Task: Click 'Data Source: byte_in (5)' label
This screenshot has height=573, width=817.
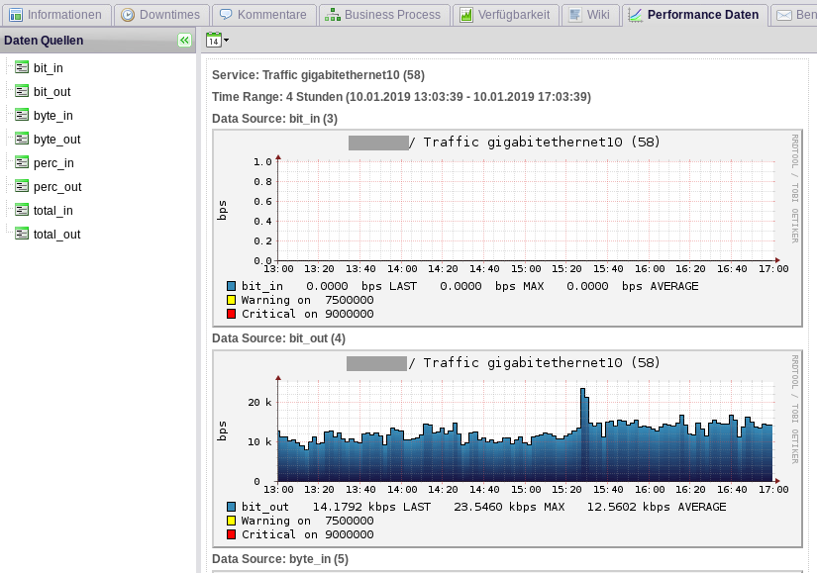Action: click(x=280, y=559)
